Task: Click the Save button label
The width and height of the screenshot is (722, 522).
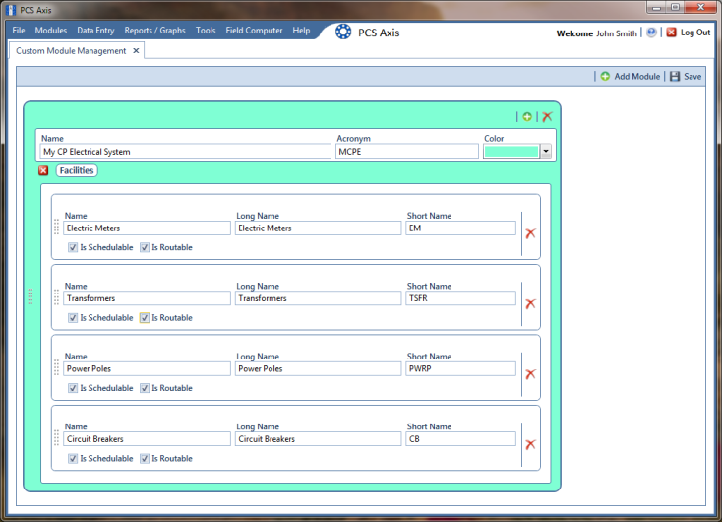Action: (x=692, y=77)
